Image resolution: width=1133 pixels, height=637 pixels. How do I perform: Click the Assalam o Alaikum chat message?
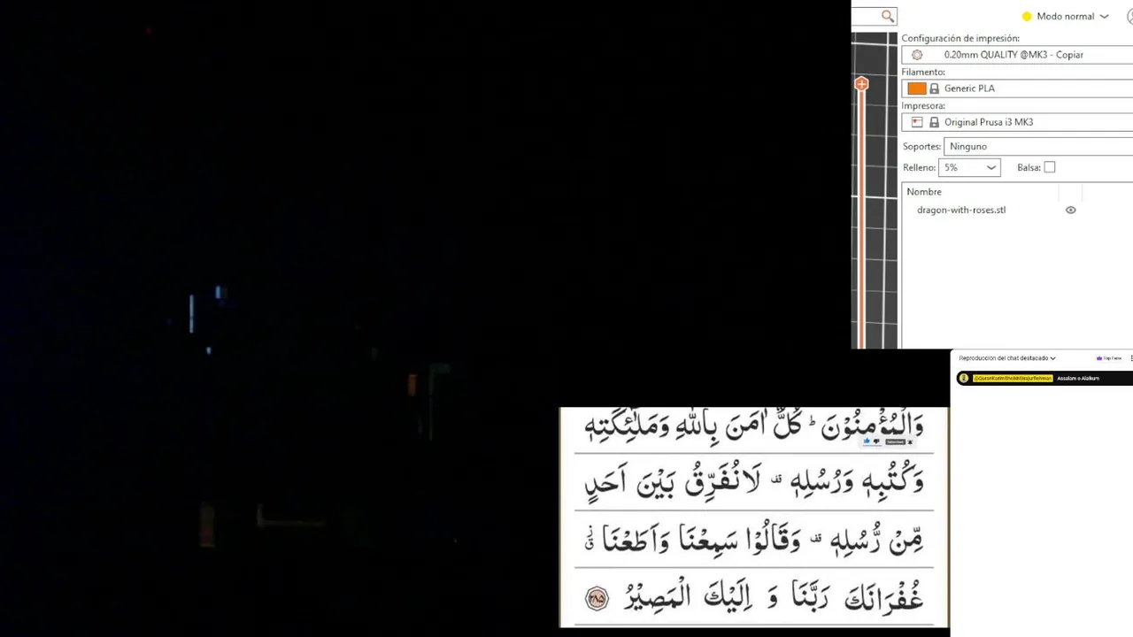(1078, 379)
